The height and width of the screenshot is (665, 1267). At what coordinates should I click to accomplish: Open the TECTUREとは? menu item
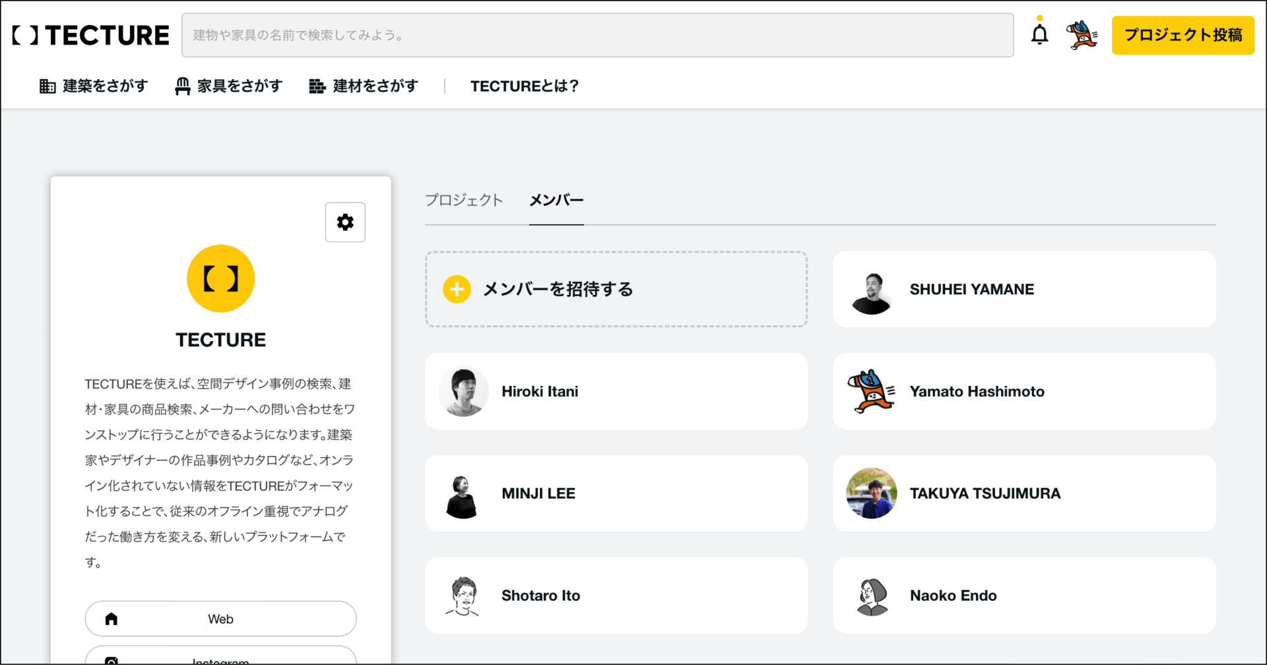[524, 86]
